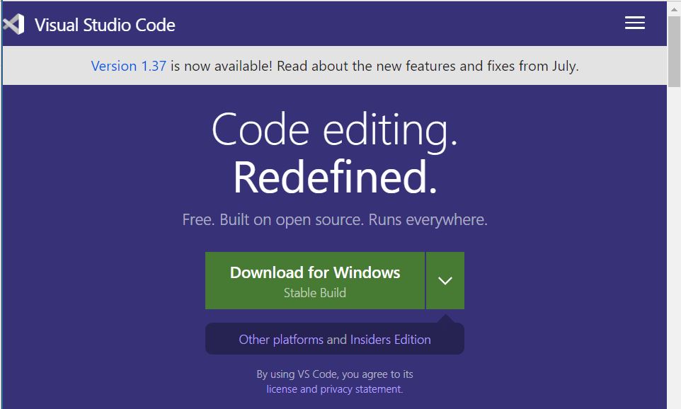Open the Insiders Edition link
Image resolution: width=681 pixels, height=409 pixels.
(x=391, y=339)
